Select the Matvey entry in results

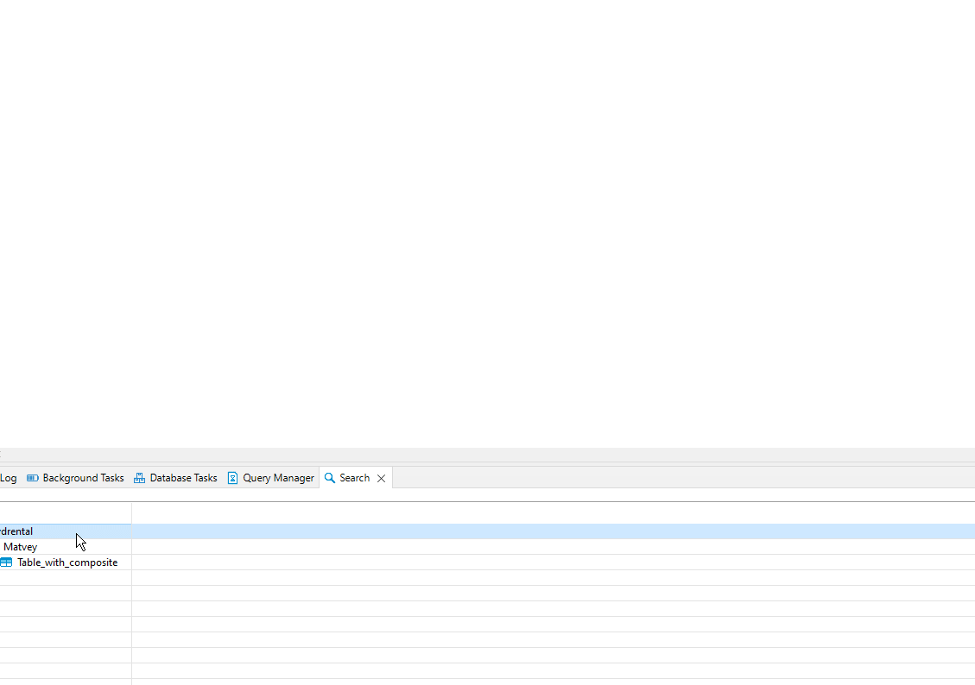20,546
